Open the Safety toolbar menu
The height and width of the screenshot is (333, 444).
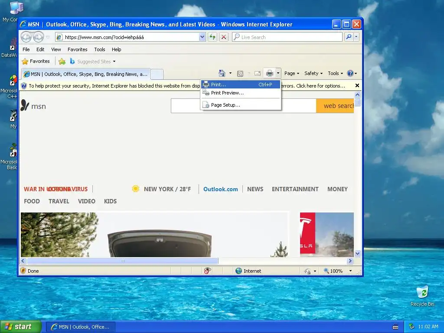coord(313,73)
